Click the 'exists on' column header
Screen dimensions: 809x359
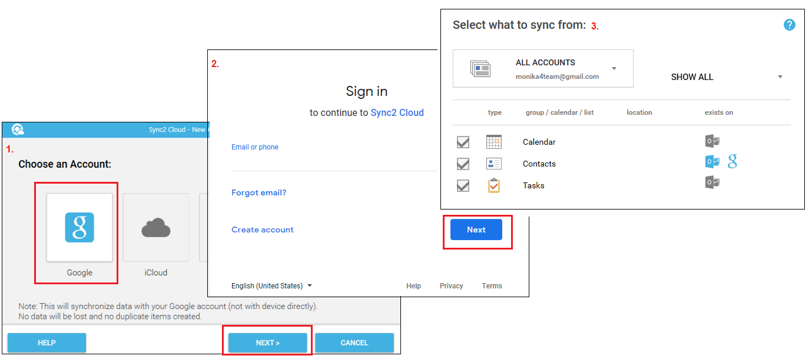(719, 112)
